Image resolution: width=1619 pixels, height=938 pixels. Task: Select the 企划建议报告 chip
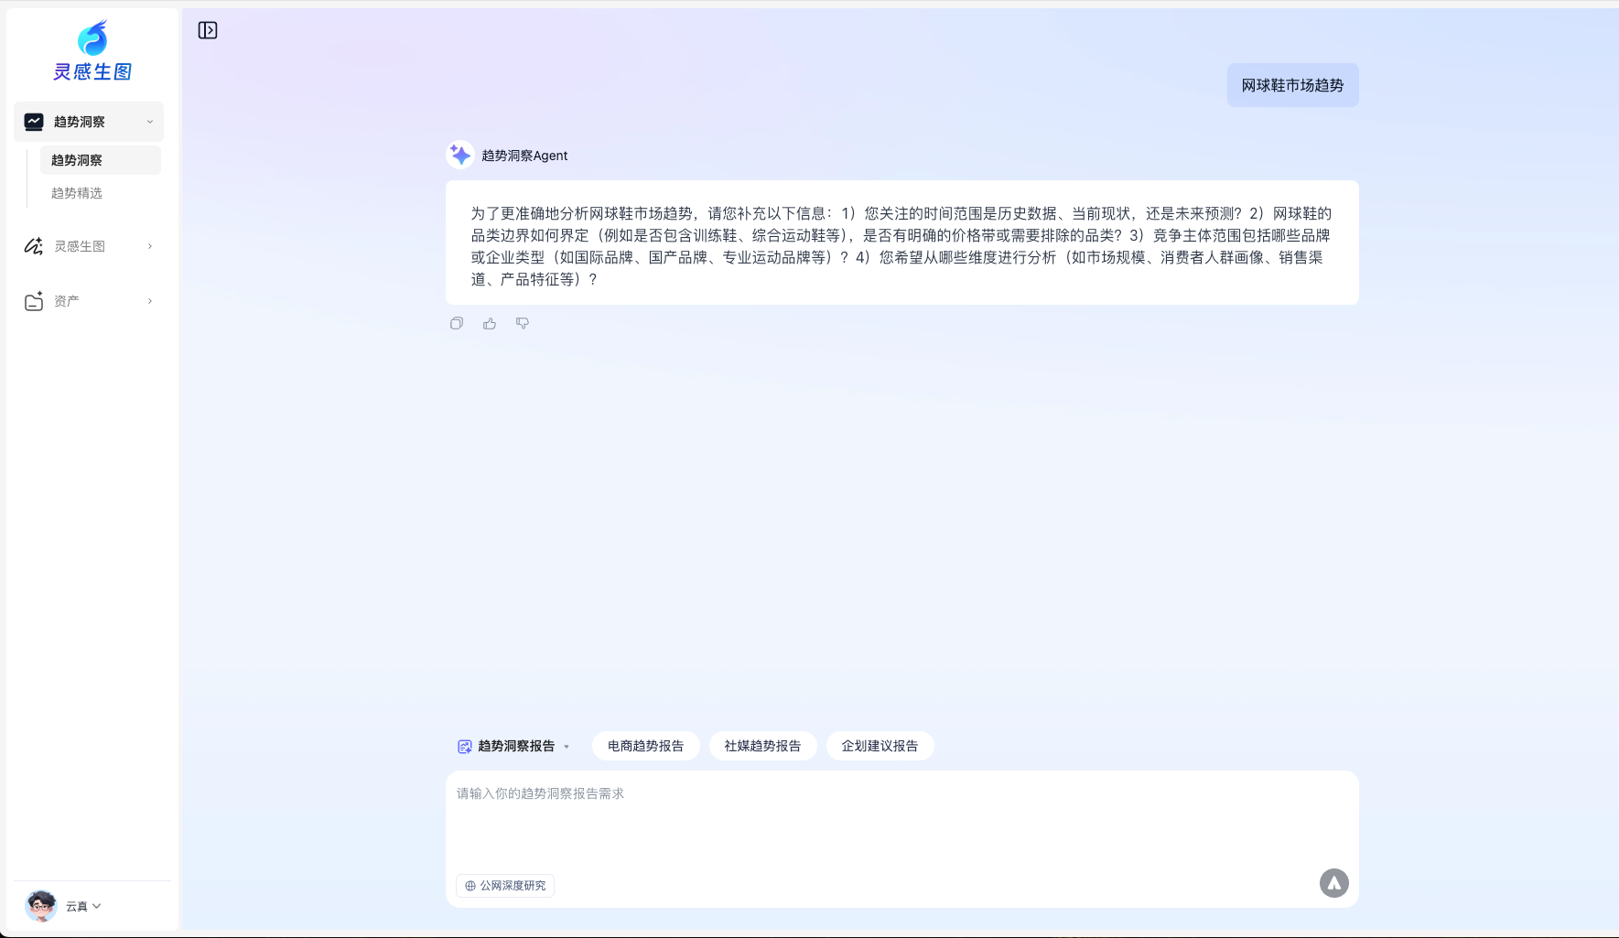[880, 746]
